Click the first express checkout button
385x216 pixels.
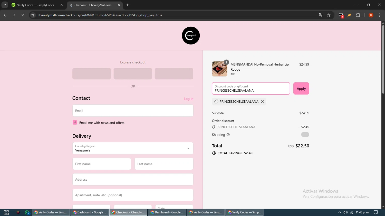[x=92, y=74]
